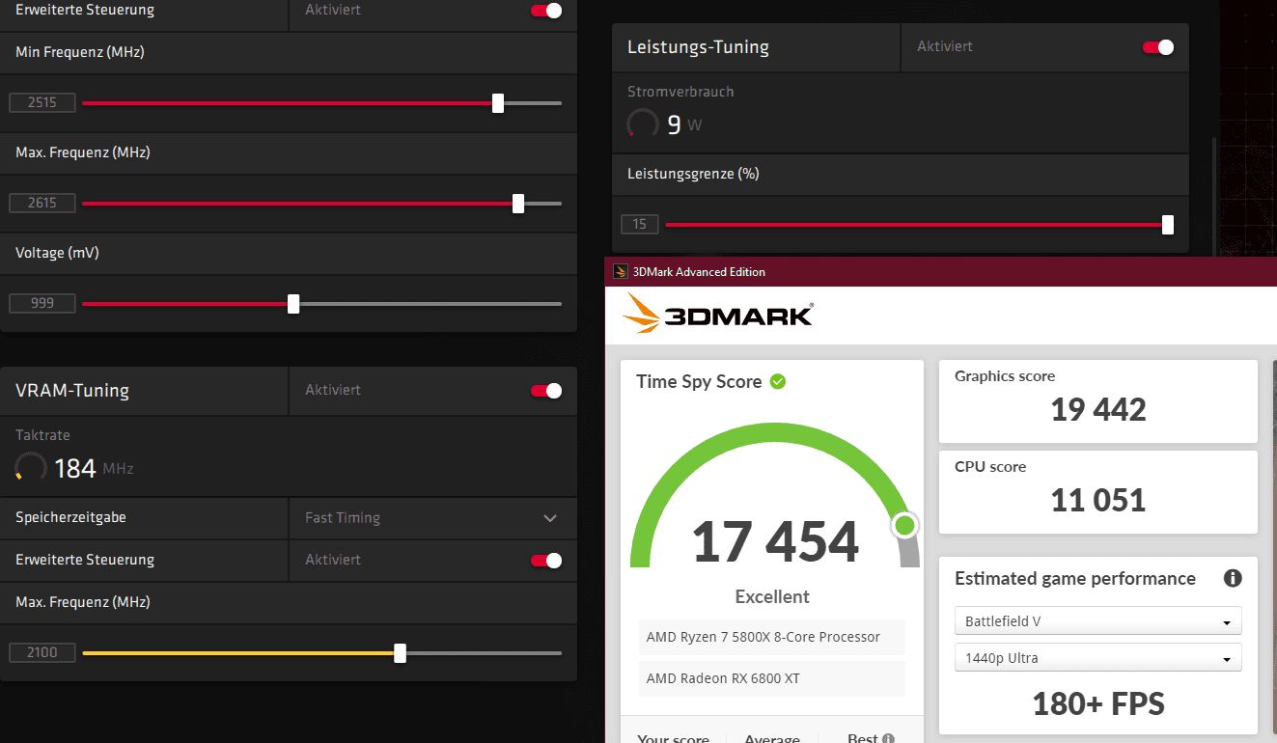Click the Taktrate 184 MHz reading
The image size is (1277, 743).
click(94, 469)
